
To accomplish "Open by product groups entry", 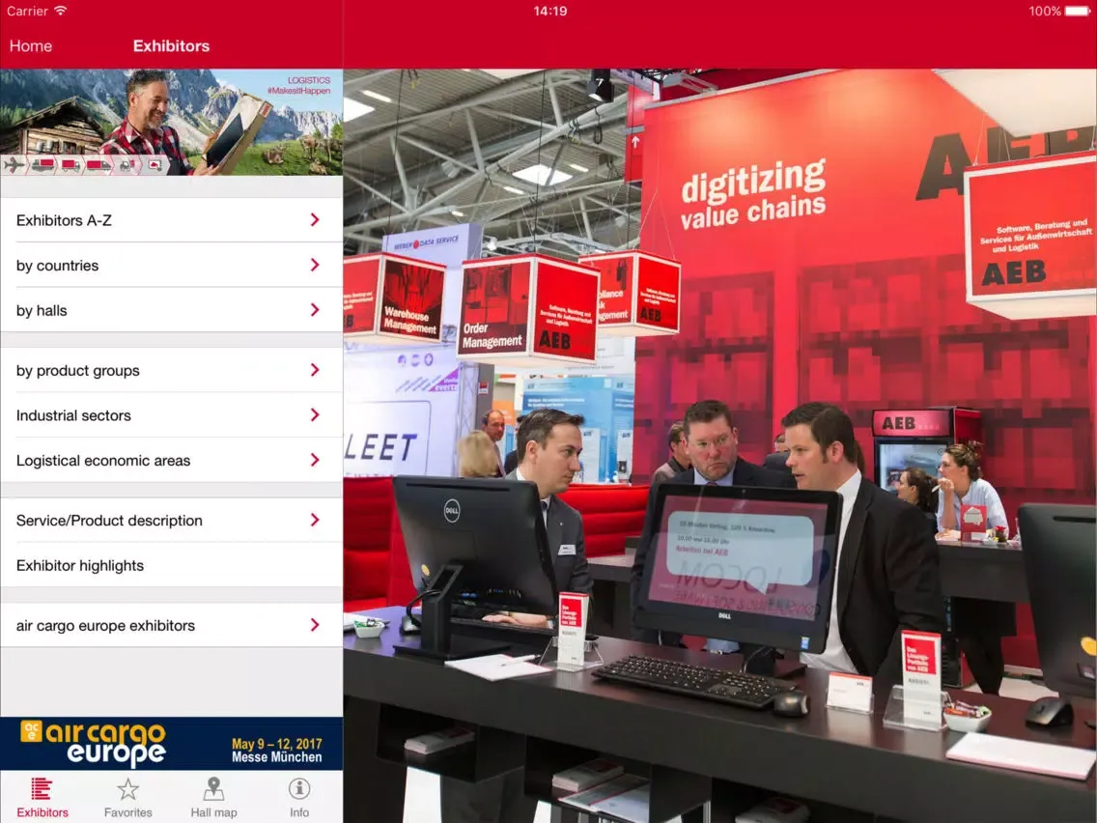I will [x=172, y=370].
